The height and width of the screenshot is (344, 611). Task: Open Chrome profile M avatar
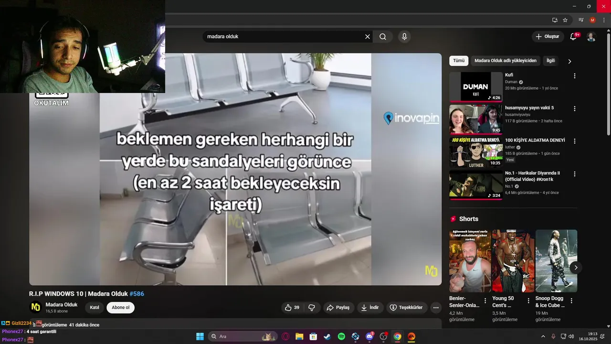[x=592, y=20]
